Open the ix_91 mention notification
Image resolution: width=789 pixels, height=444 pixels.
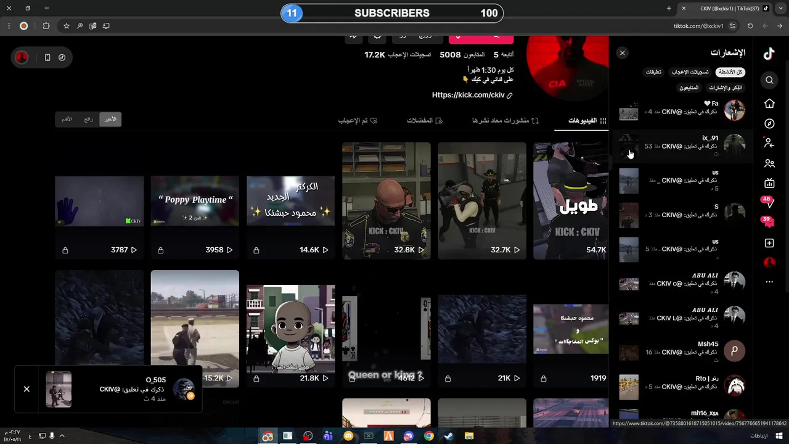pos(682,146)
